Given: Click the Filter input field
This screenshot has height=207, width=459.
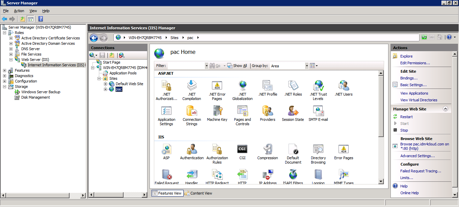Looking at the screenshot, I should (186, 66).
